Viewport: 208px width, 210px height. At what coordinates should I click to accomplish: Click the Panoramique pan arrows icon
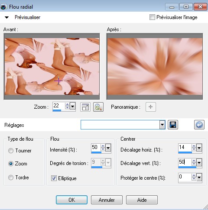(x=151, y=107)
